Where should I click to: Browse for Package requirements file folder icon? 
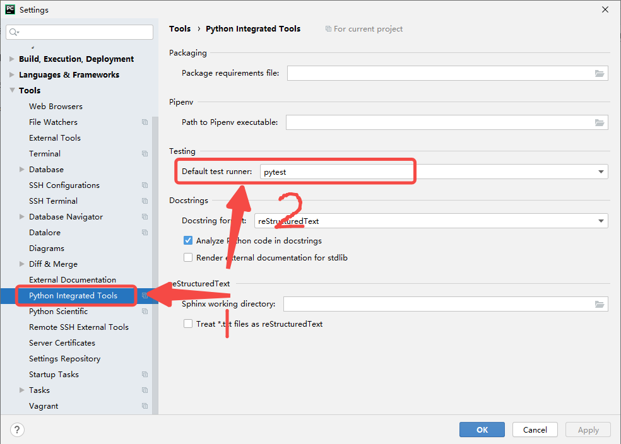coord(600,73)
